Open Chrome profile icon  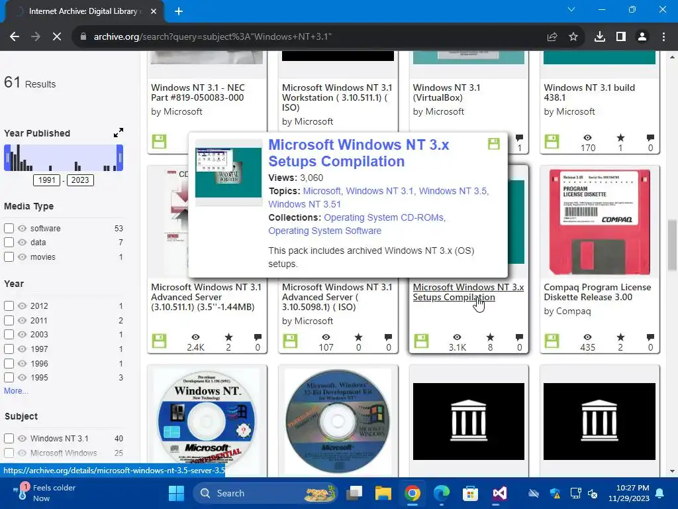[642, 37]
